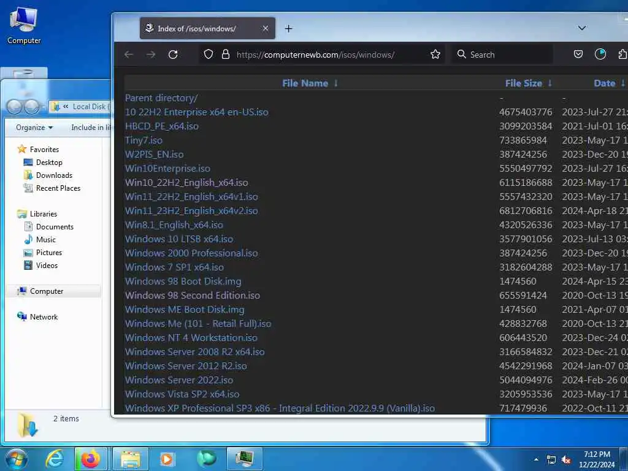Open the list all tabs chevron
Viewport: 628px width, 471px height.
(582, 28)
